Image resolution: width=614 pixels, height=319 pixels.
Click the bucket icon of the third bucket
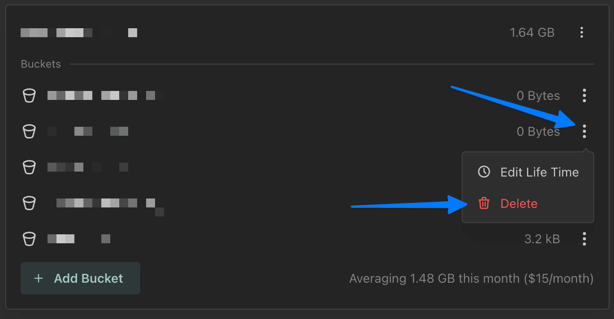pyautogui.click(x=29, y=167)
